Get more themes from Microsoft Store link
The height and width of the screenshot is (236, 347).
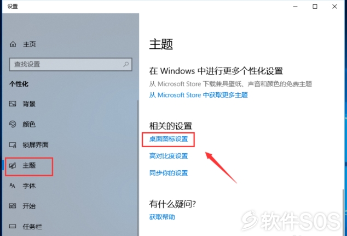click(199, 95)
